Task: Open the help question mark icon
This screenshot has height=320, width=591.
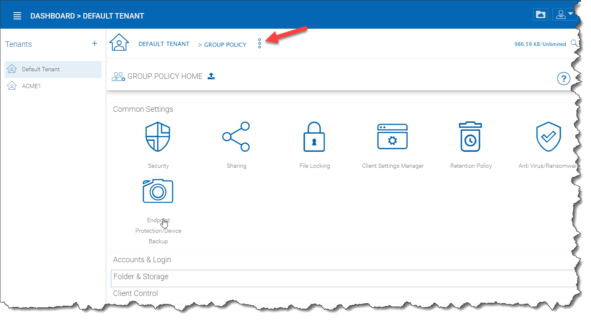Action: [564, 78]
